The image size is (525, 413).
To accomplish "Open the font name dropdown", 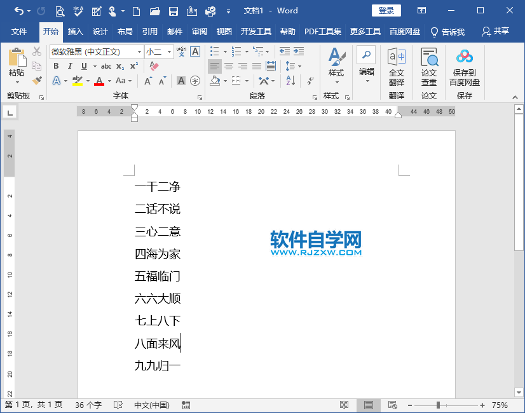I will coord(140,51).
